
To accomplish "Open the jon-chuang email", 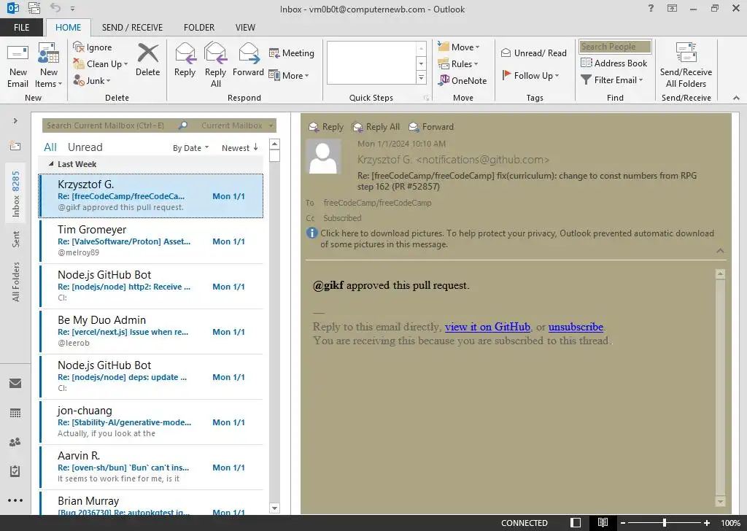I will pos(152,422).
